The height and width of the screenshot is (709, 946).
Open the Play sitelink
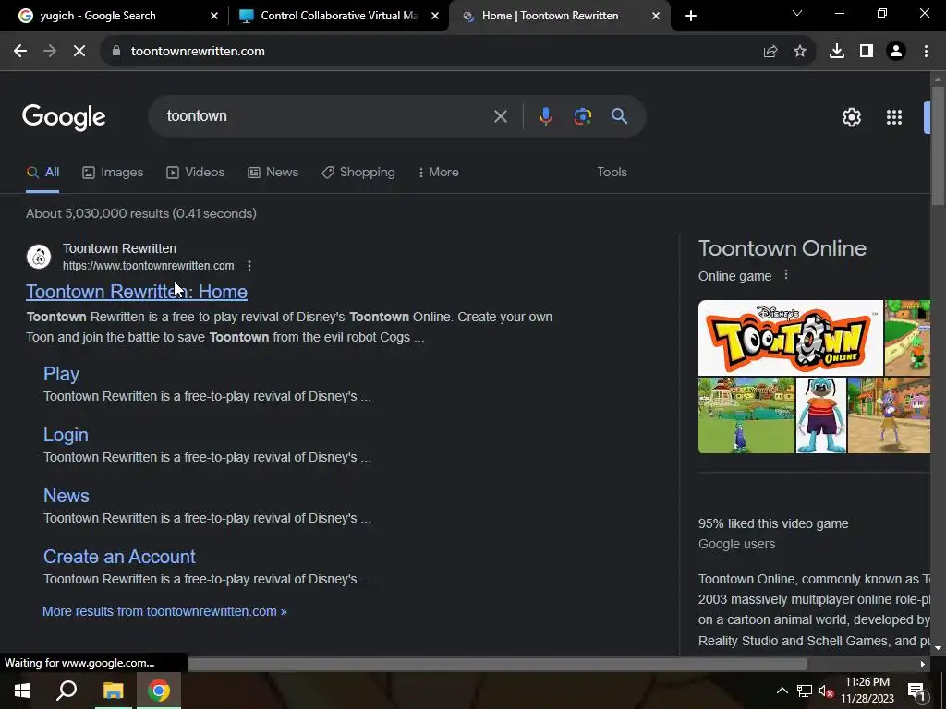coord(61,374)
